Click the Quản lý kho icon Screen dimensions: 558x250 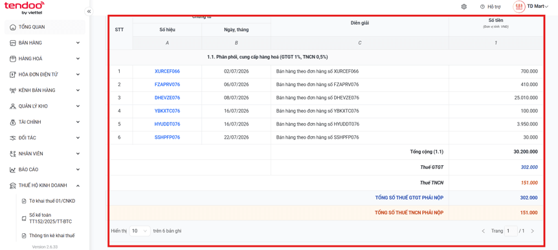pyautogui.click(x=13, y=106)
